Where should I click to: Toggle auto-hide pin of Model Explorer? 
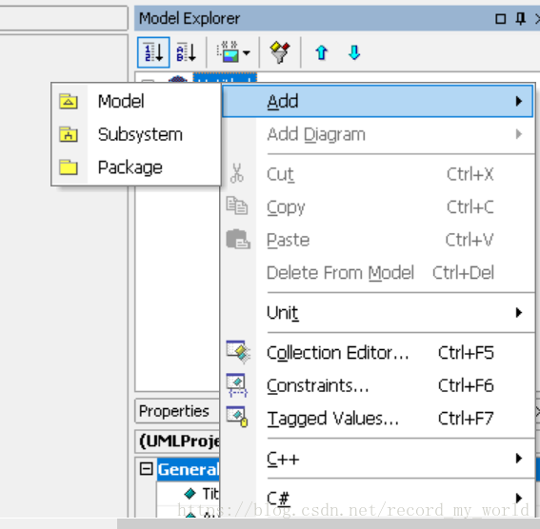520,19
